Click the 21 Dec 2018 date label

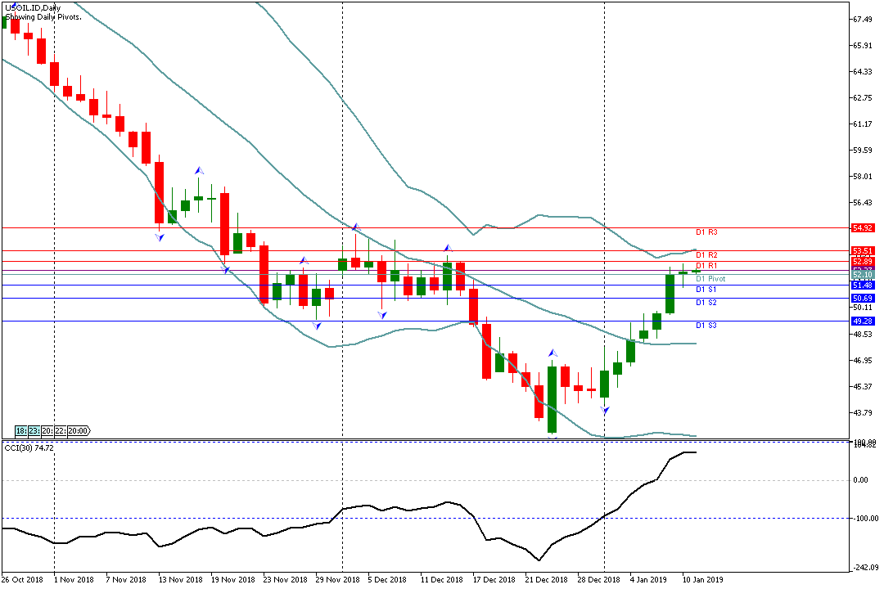coord(546,579)
